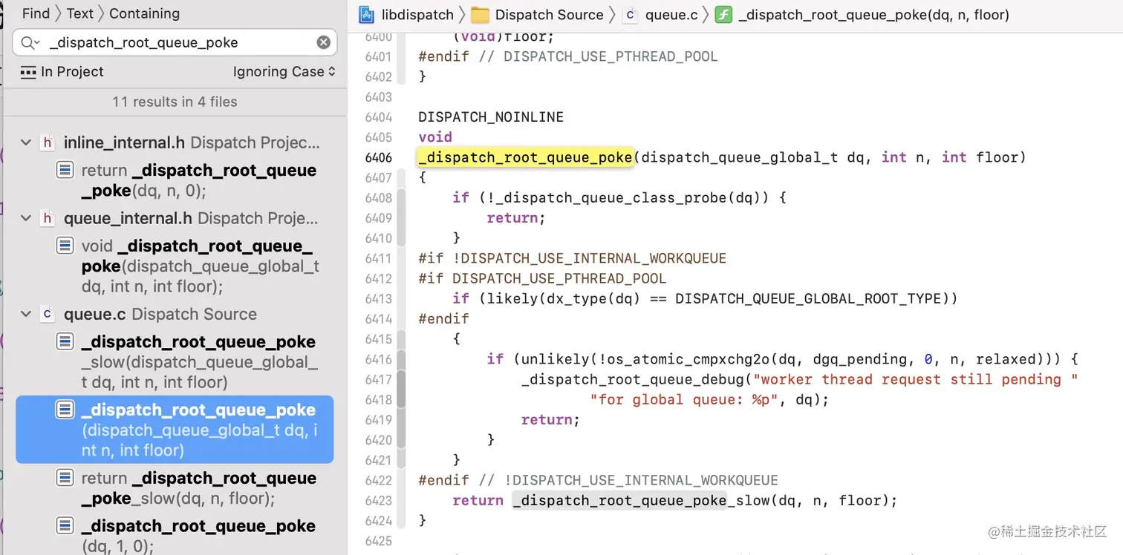This screenshot has height=555, width=1123.
Task: Click the DISPATCH_NOINLINE macro in the code
Action: coord(491,116)
